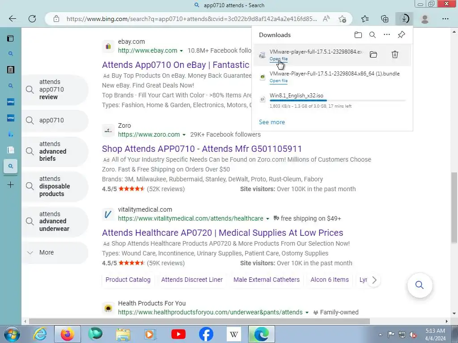458x343 pixels.
Task: Expand More related searches
Action: 55,253
